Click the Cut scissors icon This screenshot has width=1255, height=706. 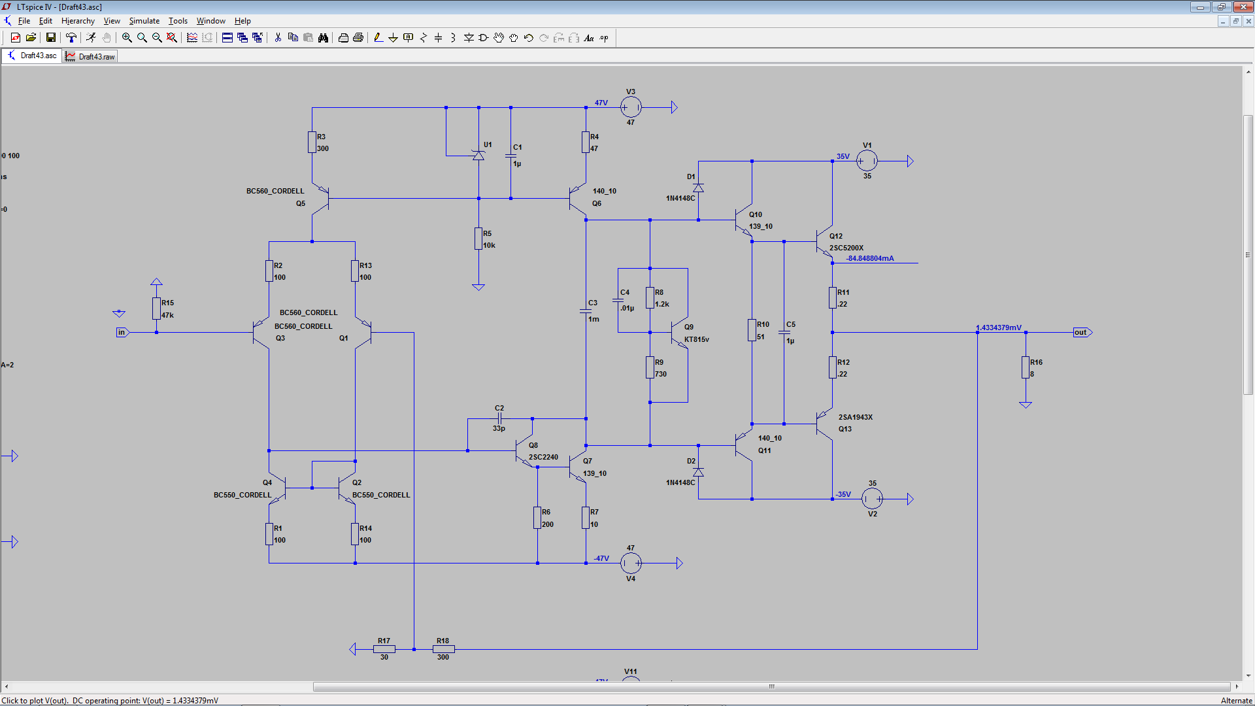[x=278, y=38]
